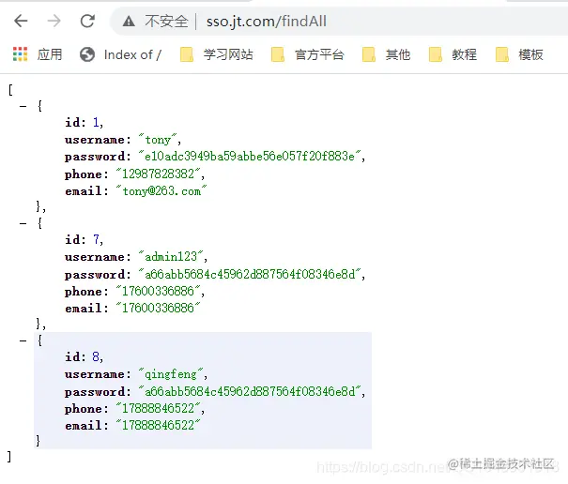Click the 模板 bookmark folder icon

point(501,54)
